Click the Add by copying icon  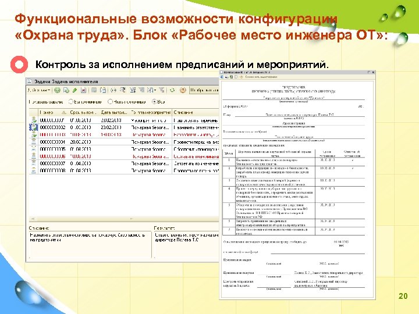point(66,90)
